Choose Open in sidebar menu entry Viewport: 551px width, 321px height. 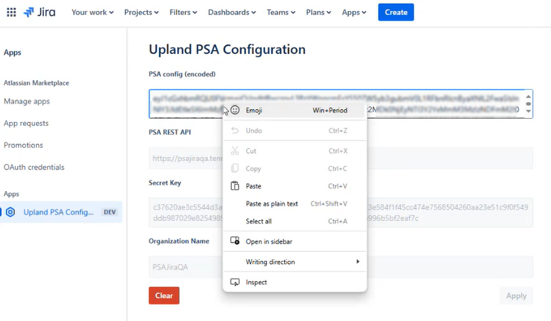(295, 241)
